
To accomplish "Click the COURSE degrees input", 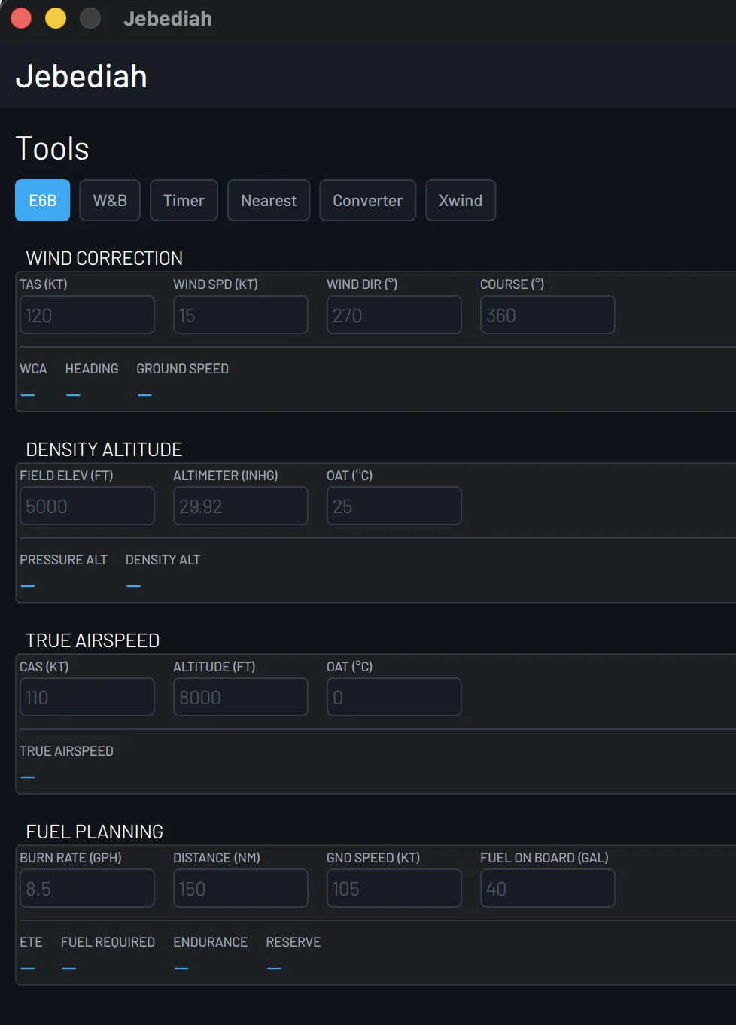I will pos(547,314).
